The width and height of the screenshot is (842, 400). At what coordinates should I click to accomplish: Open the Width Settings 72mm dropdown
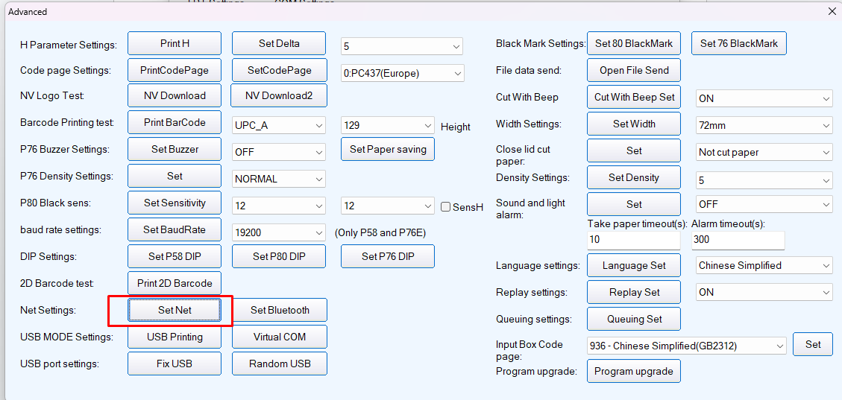pyautogui.click(x=764, y=125)
